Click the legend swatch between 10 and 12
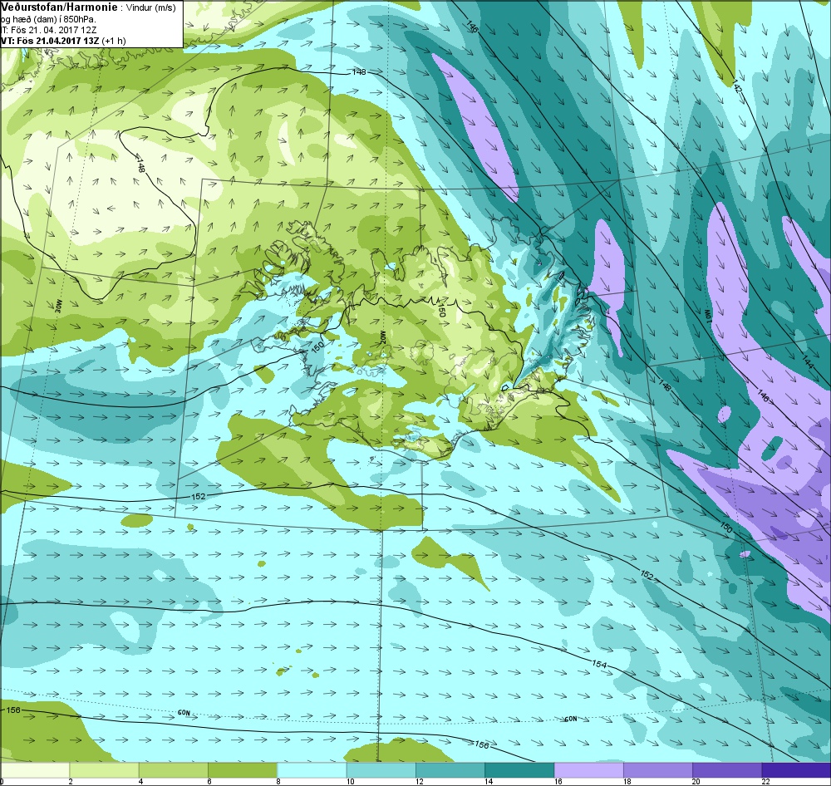 pos(381,769)
